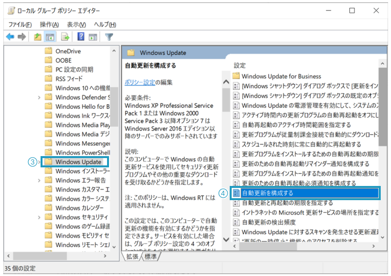Click the Windows Update header folder icon
The width and height of the screenshot is (391, 276).
131,53
